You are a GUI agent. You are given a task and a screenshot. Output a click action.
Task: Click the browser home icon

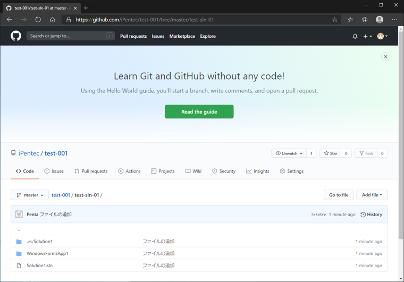tap(52, 20)
